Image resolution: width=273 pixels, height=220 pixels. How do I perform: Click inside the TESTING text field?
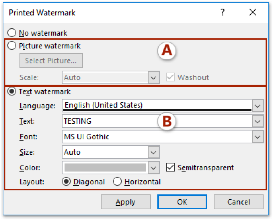click(x=107, y=121)
